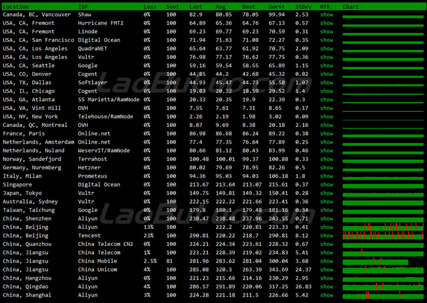Click the Chart column header
This screenshot has height=303, width=427.
351,7
